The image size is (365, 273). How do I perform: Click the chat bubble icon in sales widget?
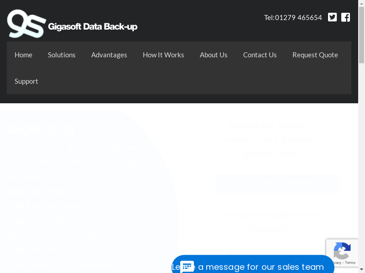[187, 267]
